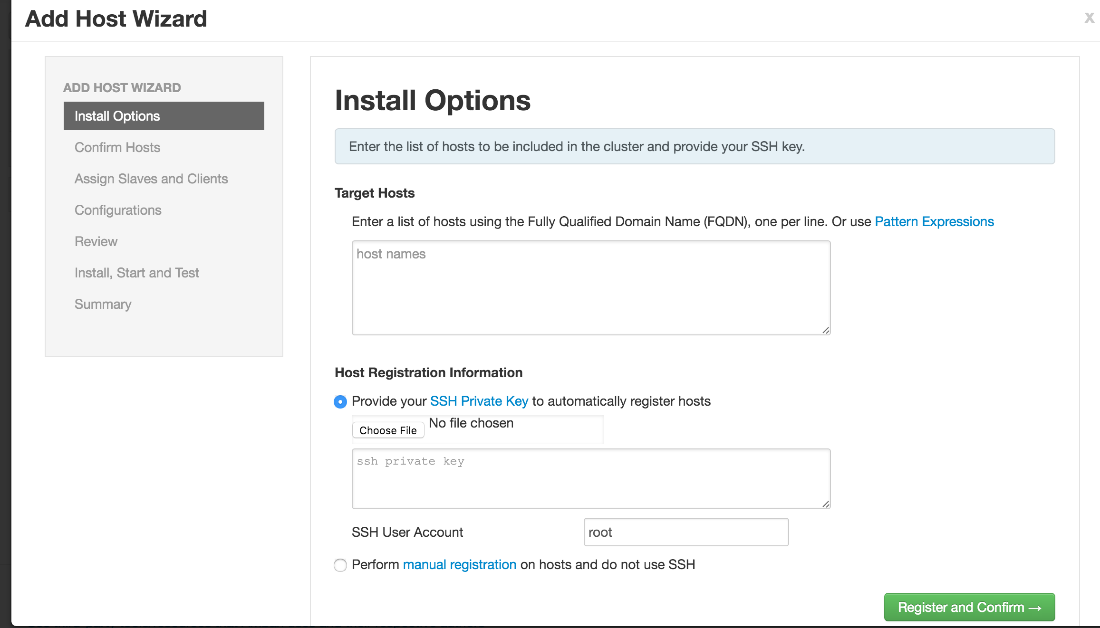This screenshot has height=628, width=1100.
Task: Open the manual registration link
Action: 459,564
